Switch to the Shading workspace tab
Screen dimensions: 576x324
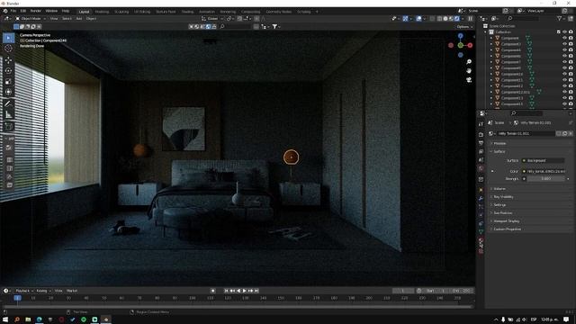187,12
